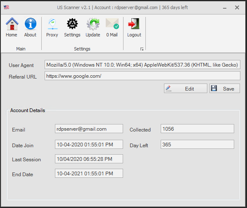Select the Collected field showing 1056

tap(197, 129)
